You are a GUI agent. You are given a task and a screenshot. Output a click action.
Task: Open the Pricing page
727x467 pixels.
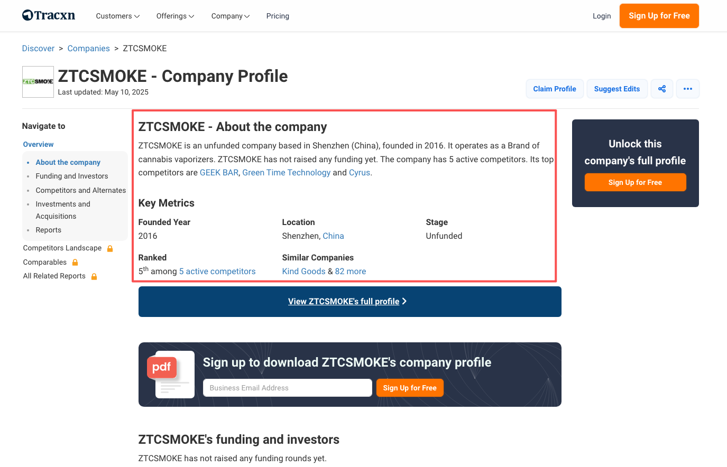pos(278,16)
